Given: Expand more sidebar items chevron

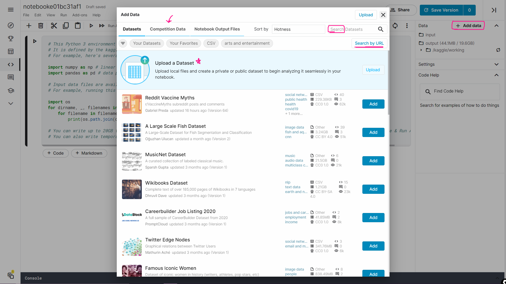Looking at the screenshot, I should pos(11,103).
